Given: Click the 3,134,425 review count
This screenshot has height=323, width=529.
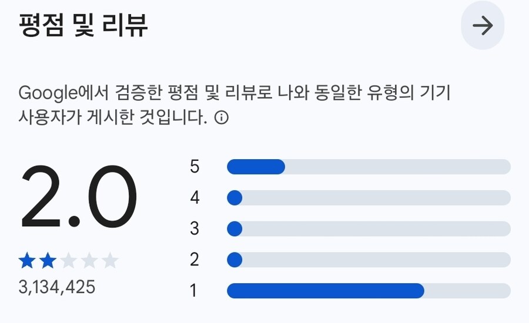Looking at the screenshot, I should pos(57,287).
